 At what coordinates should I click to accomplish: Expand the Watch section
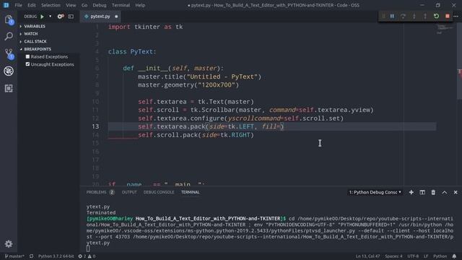[x=30, y=34]
